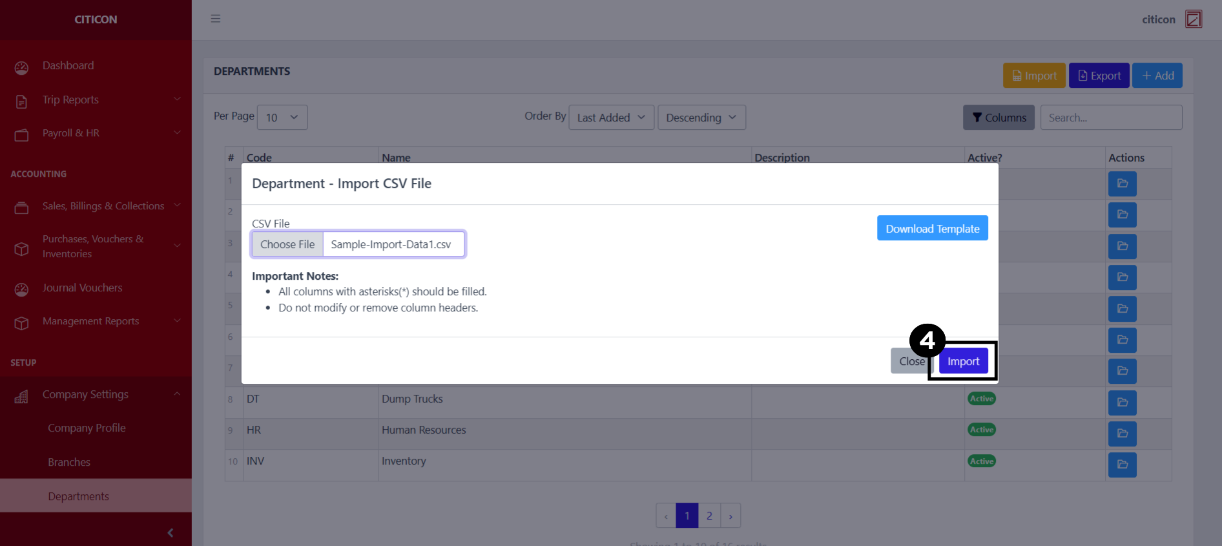Viewport: 1222px width, 546px height.
Task: Select Branches in the sidebar
Action: (69, 463)
